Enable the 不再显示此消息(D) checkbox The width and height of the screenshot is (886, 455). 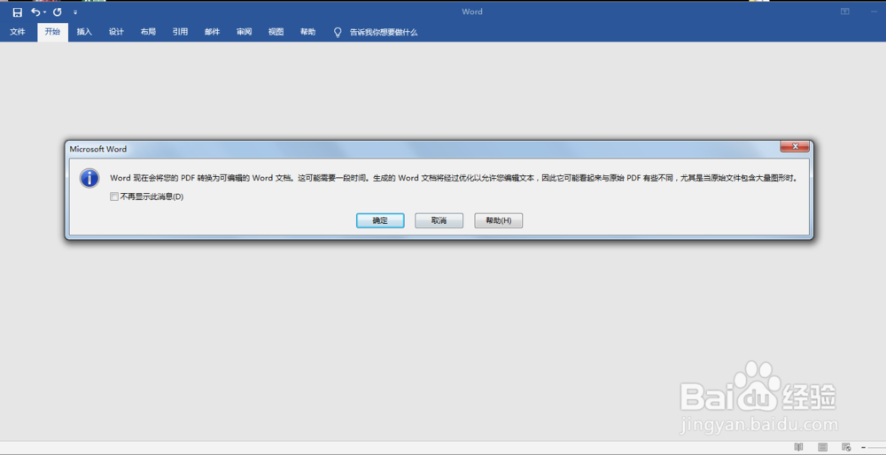click(114, 197)
